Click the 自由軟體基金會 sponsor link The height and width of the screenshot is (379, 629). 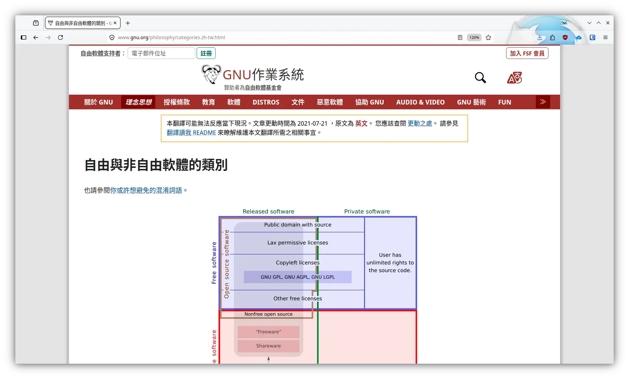point(263,88)
